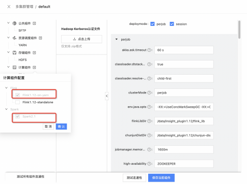
Task: Click help icon for classloader.resolve
Action: coord(149,78)
